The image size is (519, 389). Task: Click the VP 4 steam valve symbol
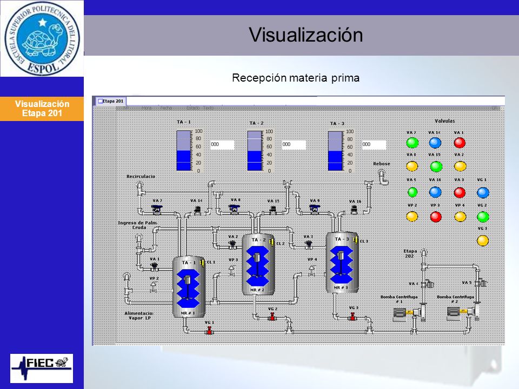coord(311,271)
